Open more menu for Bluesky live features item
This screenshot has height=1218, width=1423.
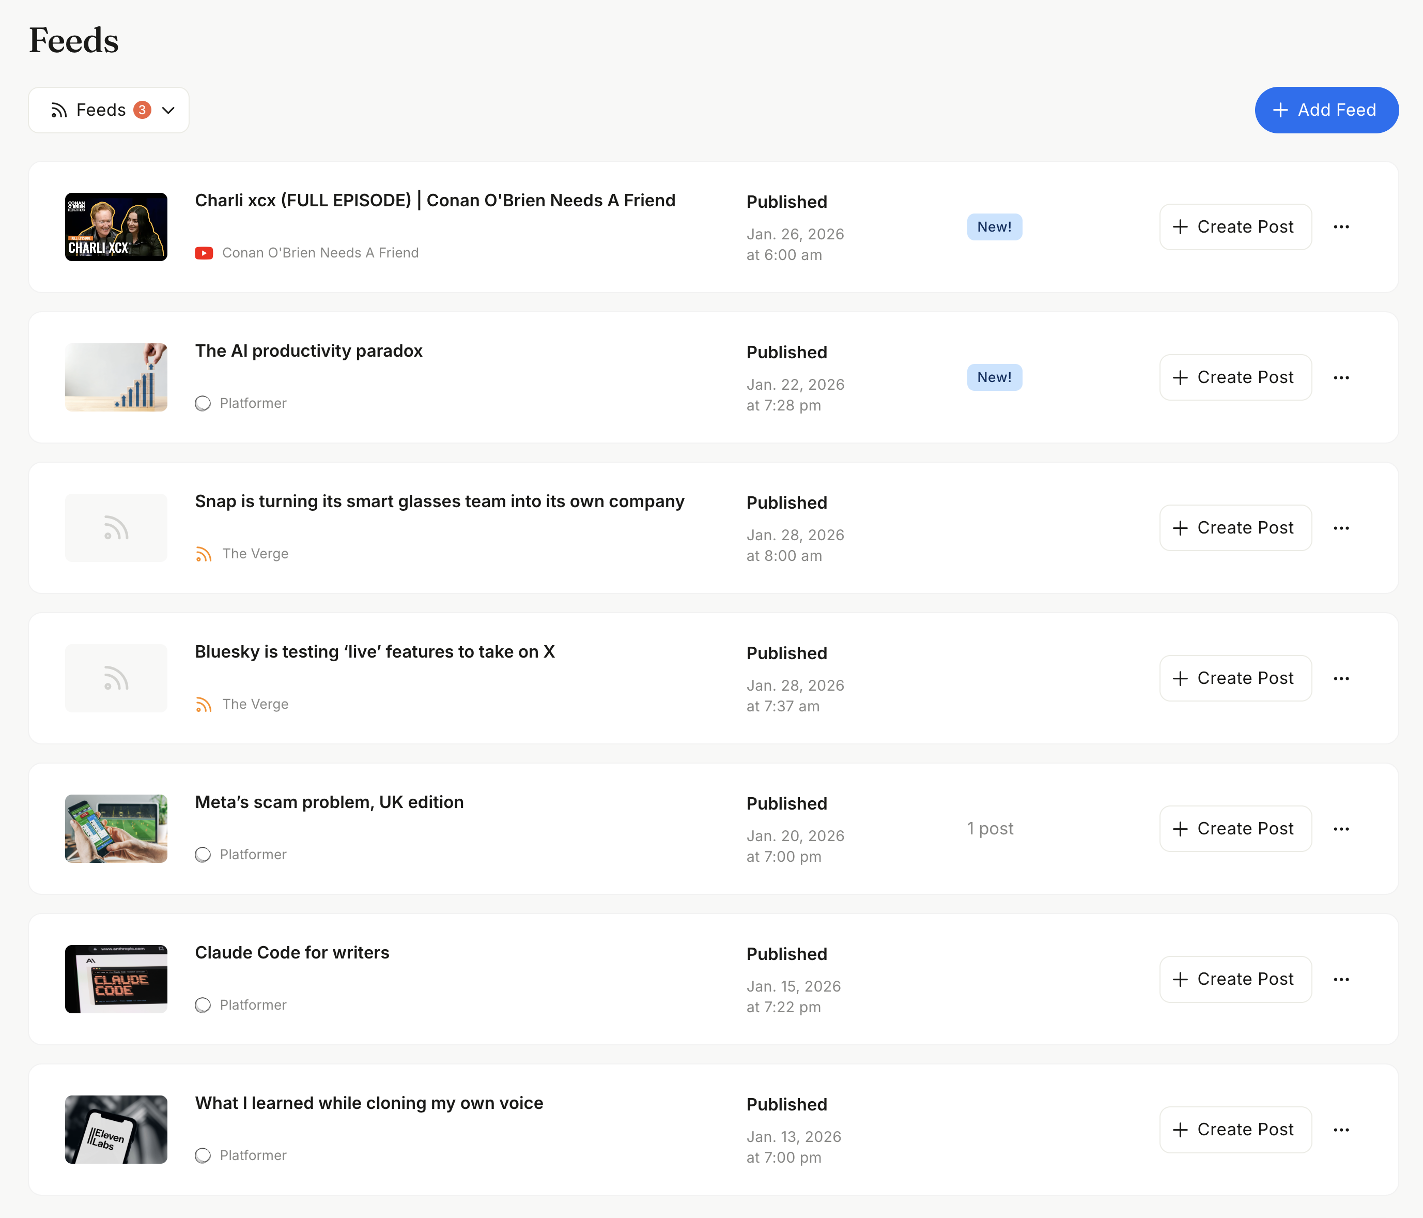[1341, 678]
